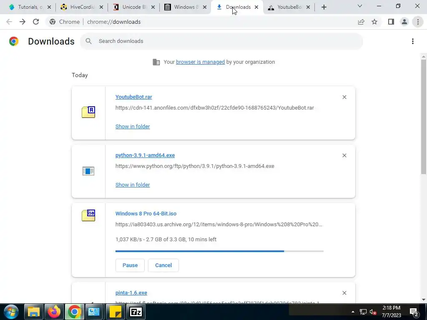427x320 pixels.
Task: Show python-3.9.1-amd64.exe in folder
Action: 133,185
